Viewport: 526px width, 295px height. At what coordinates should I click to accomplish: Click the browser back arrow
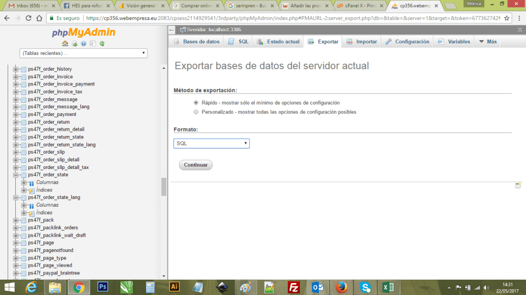[7, 18]
